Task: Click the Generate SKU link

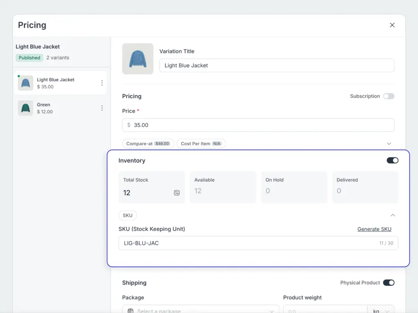Action: tap(374, 229)
